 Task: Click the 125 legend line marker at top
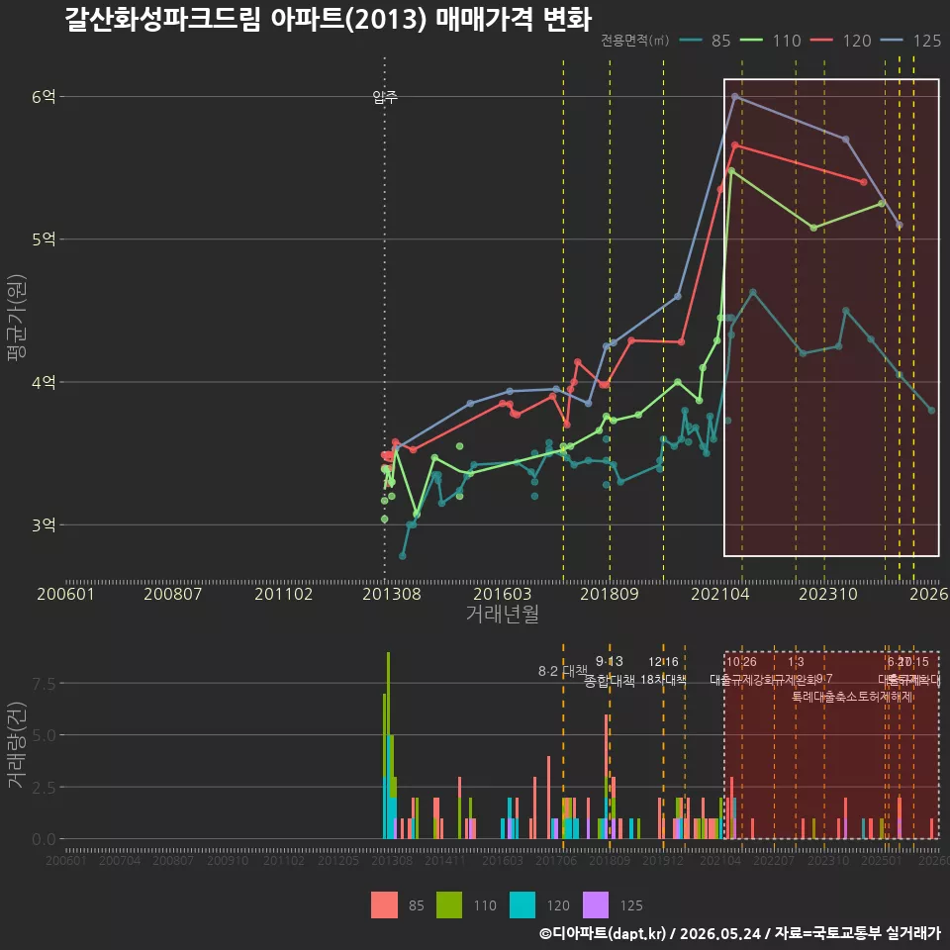pyautogui.click(x=892, y=41)
